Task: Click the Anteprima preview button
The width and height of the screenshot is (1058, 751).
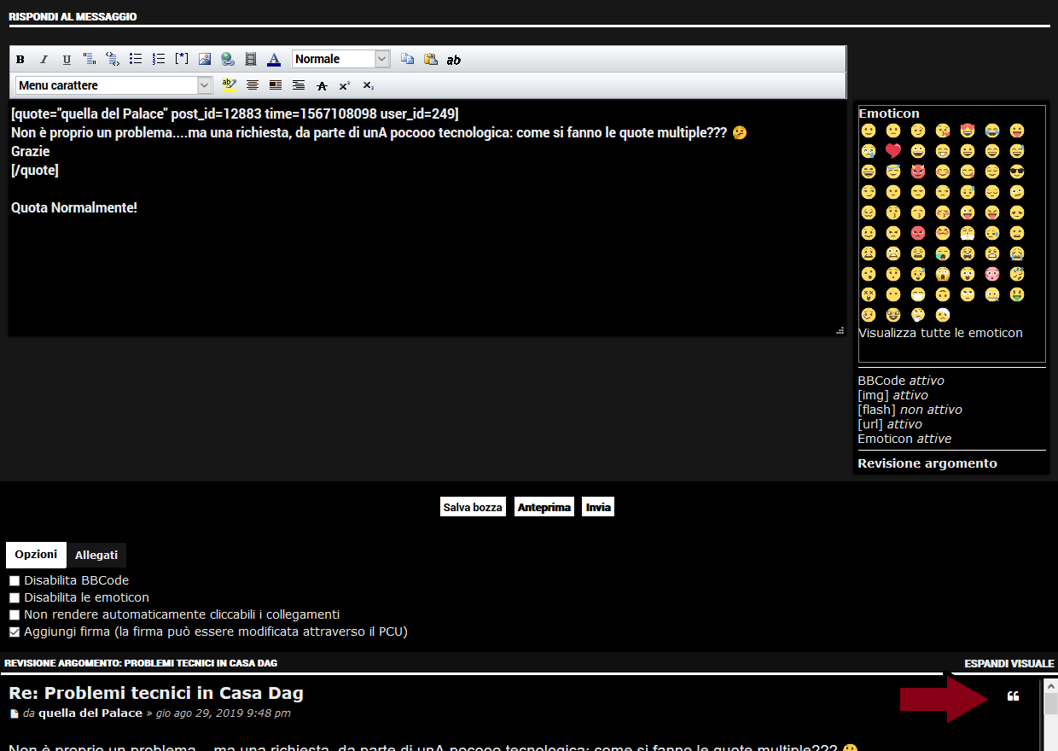Action: 544,506
